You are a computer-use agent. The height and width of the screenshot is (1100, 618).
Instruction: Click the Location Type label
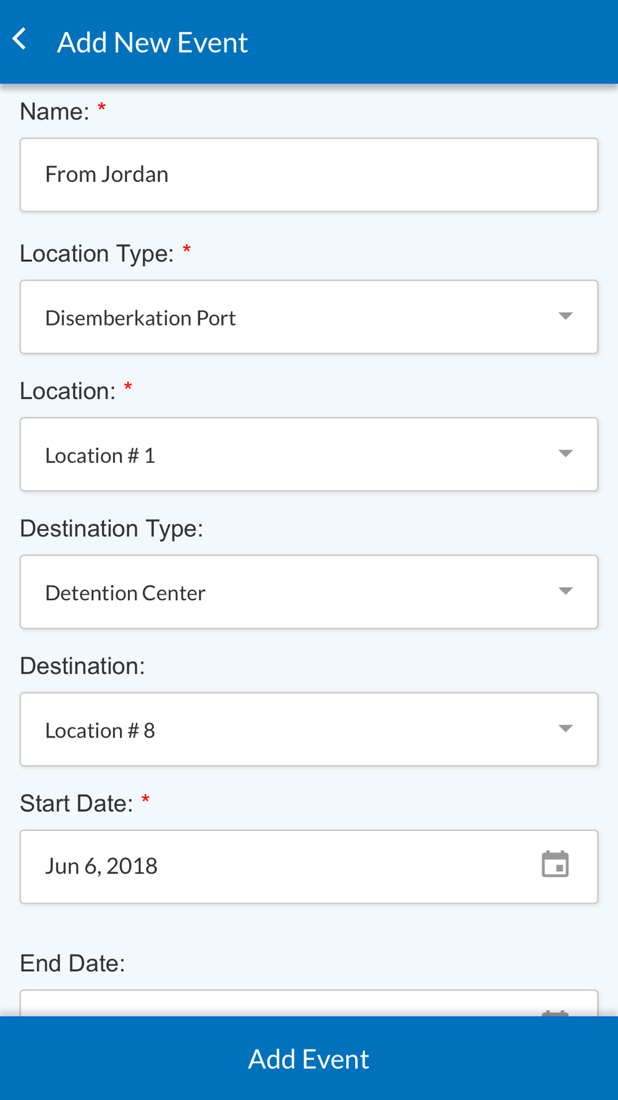point(97,254)
